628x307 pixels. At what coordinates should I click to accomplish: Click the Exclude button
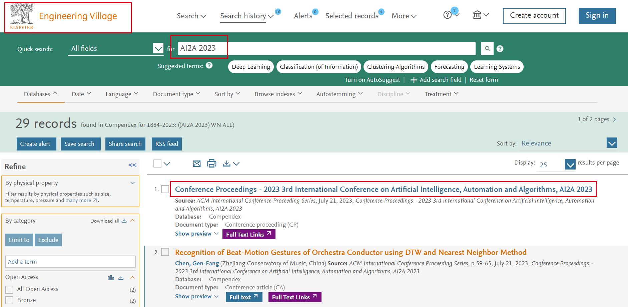pyautogui.click(x=48, y=240)
